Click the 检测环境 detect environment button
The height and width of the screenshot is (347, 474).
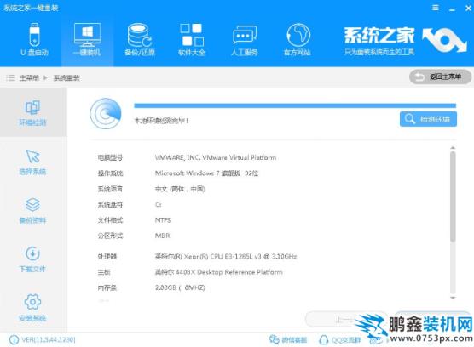[428, 119]
